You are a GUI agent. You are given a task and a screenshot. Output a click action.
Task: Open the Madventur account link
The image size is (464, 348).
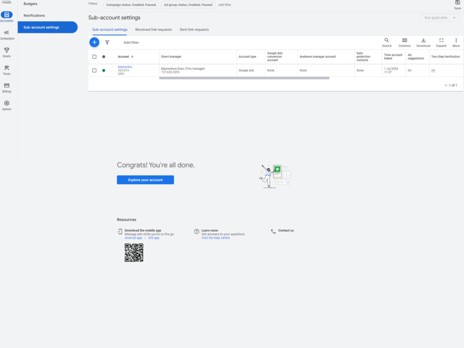(x=126, y=67)
